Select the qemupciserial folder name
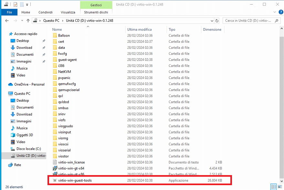Image resolution: width=284 pixels, height=190 pixels. pos(69,90)
